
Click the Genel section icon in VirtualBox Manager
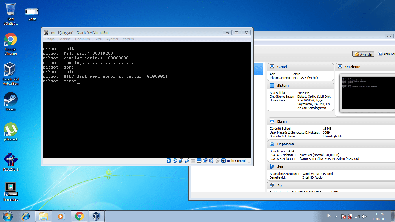272,67
